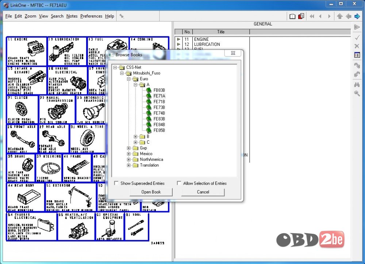Collapse the CSS-Net root node
The image size is (365, 264).
pyautogui.click(x=115, y=67)
